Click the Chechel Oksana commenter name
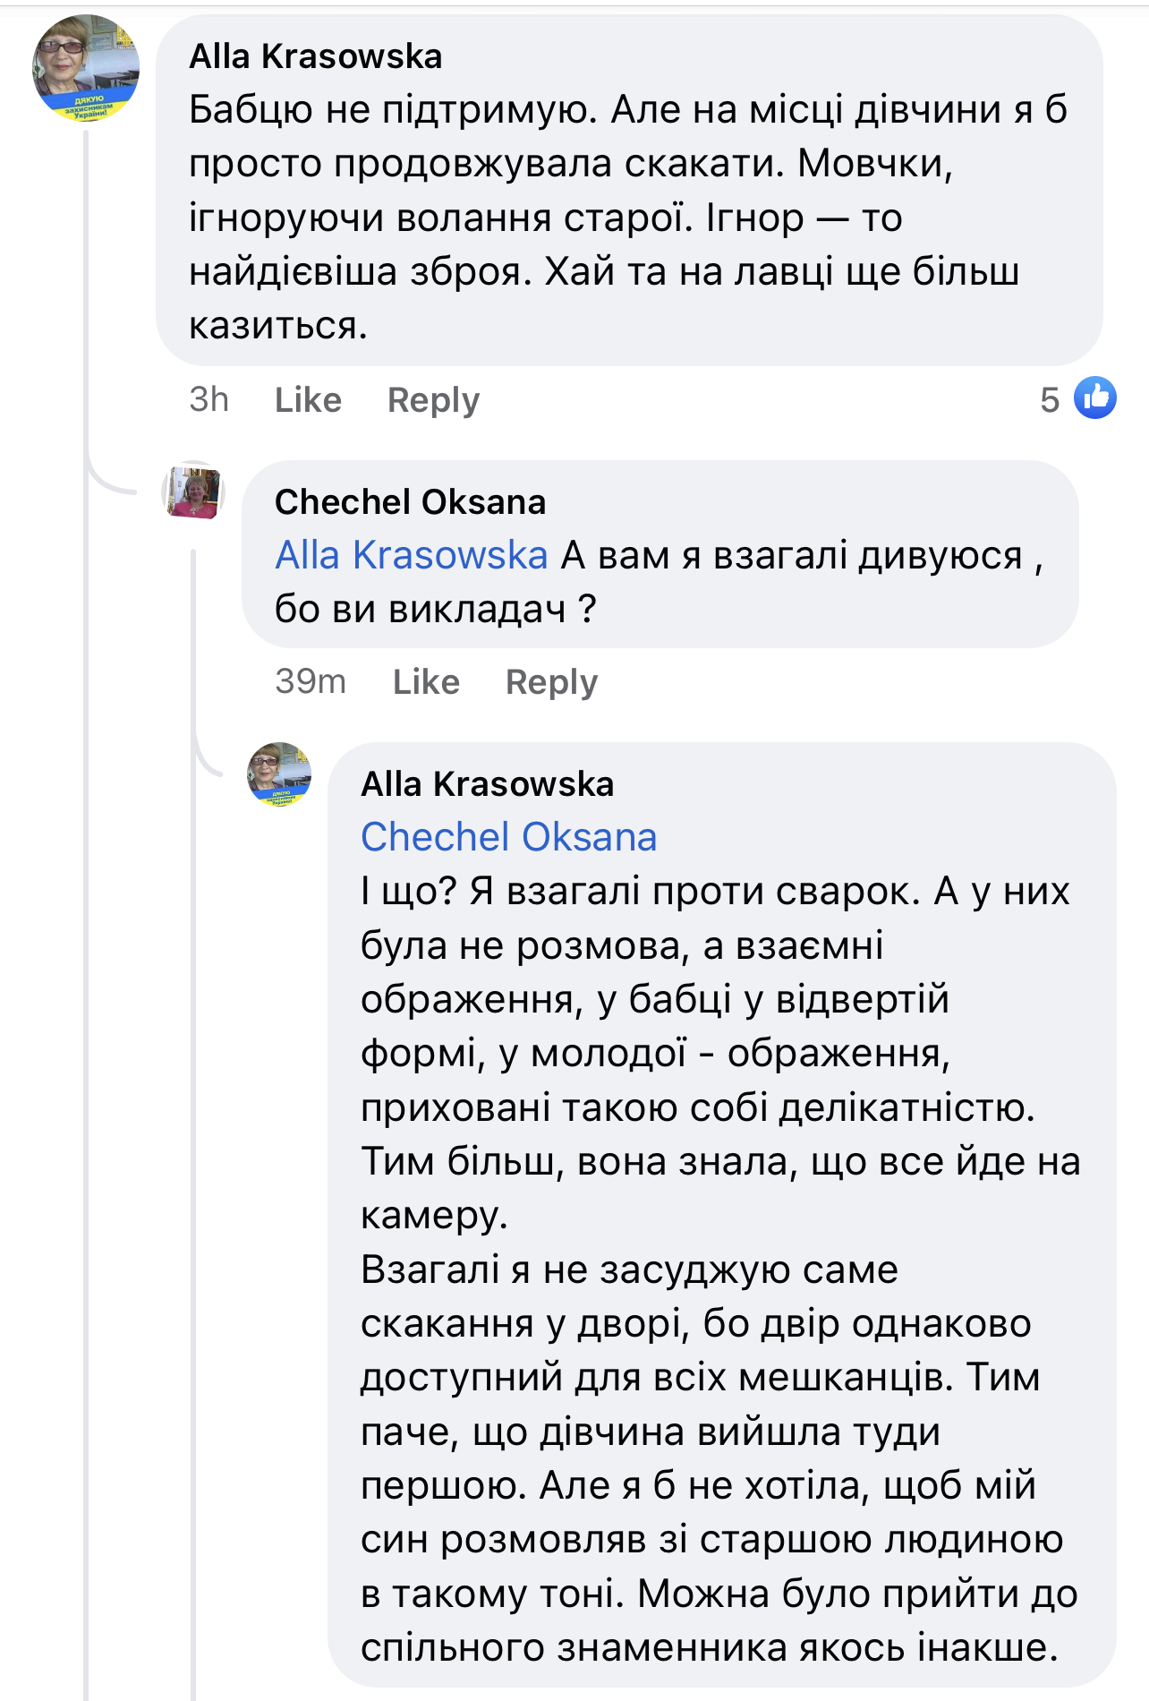This screenshot has height=1701, width=1149. coord(410,502)
